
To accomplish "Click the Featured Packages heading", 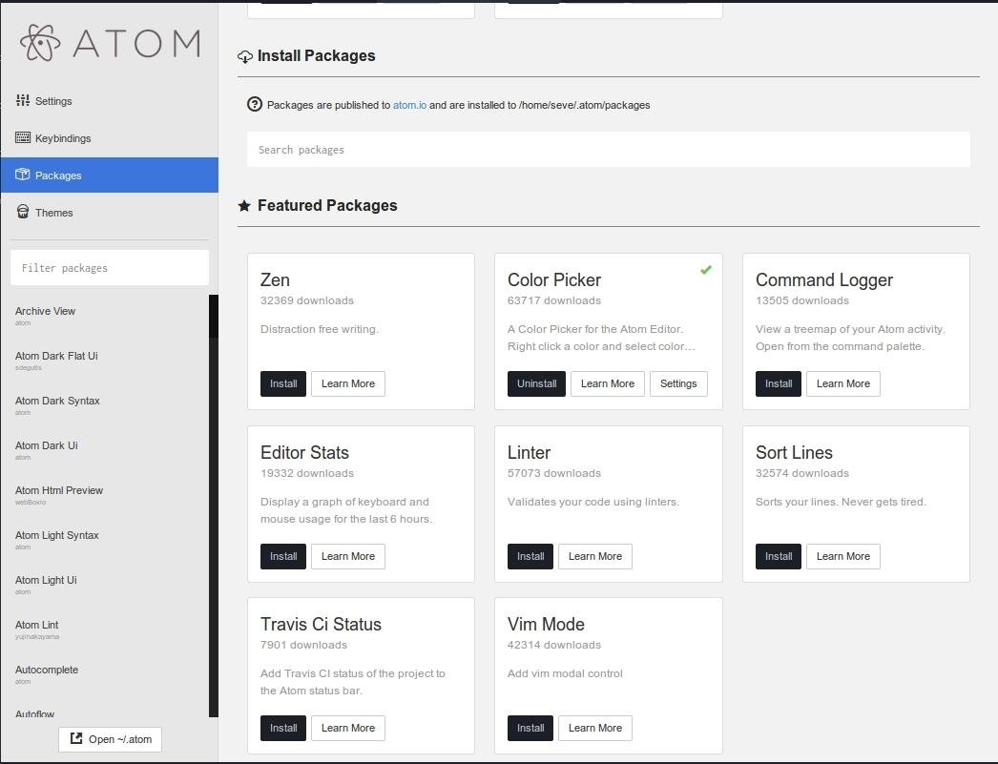I will pyautogui.click(x=327, y=205).
